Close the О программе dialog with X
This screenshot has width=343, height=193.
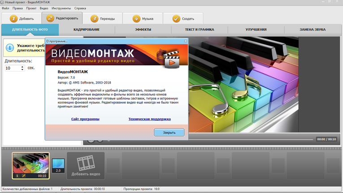click(186, 41)
